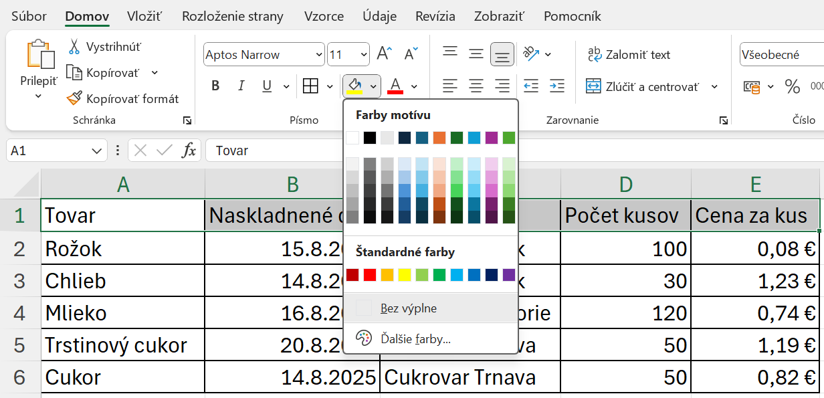Open the Pomocník tab
Image resolution: width=824 pixels, height=398 pixels.
(573, 16)
